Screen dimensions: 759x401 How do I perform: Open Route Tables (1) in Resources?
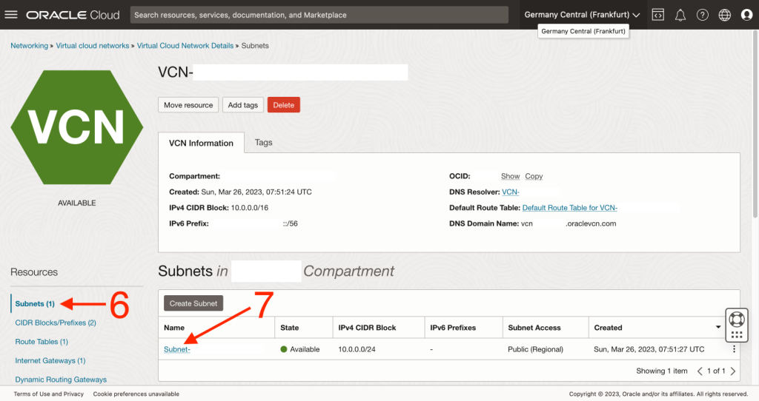(x=42, y=342)
